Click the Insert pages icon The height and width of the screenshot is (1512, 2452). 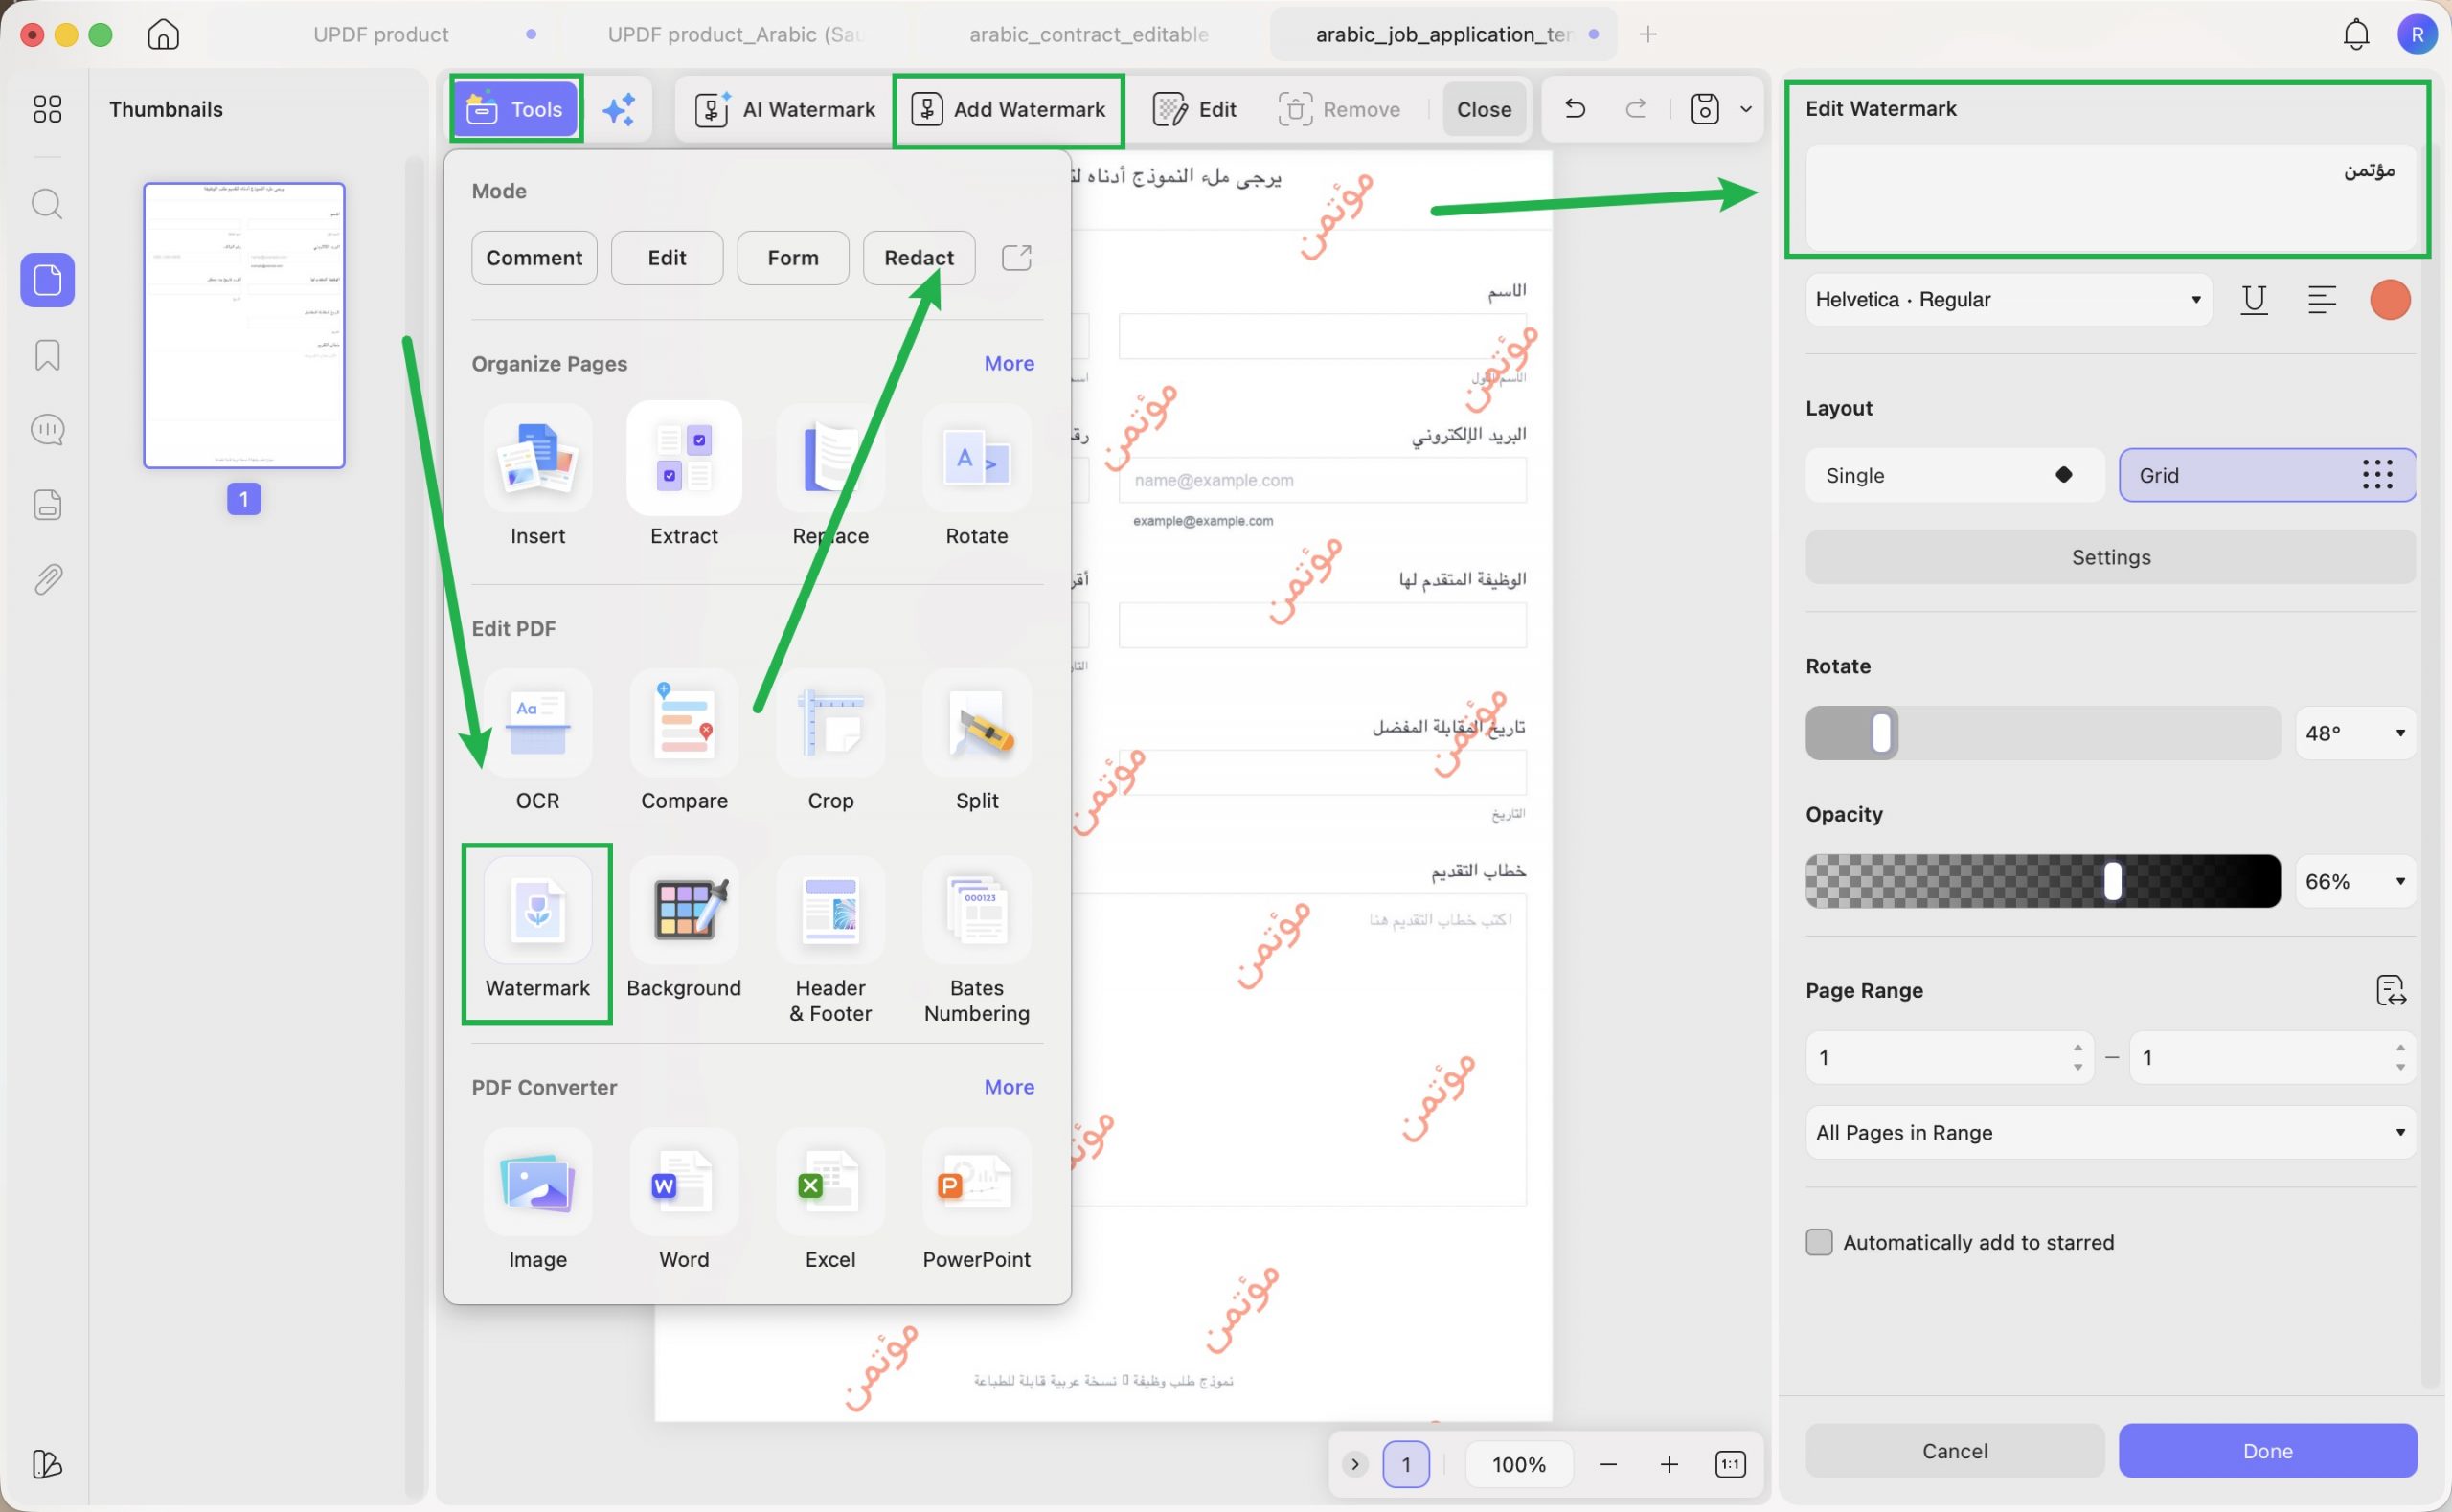coord(538,457)
